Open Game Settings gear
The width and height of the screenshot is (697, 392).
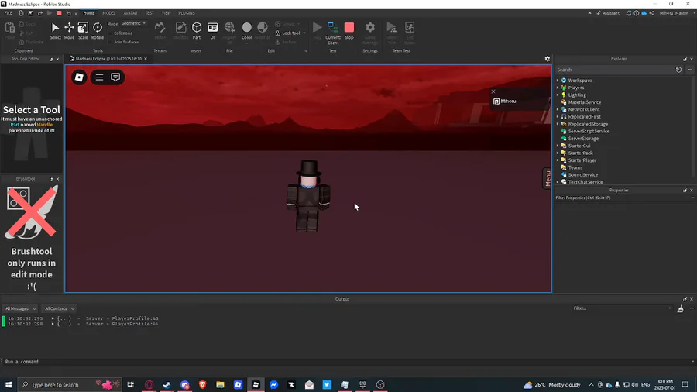pyautogui.click(x=370, y=32)
